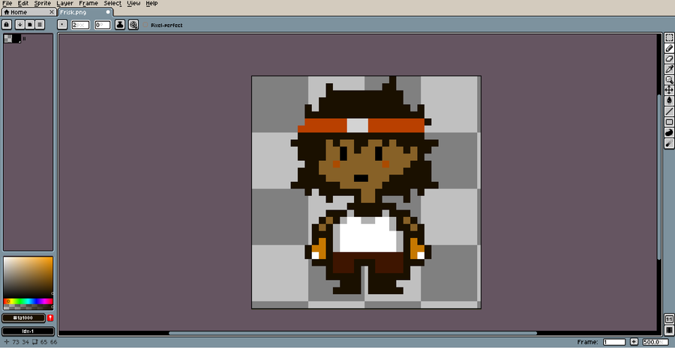Click the dynamics icon beside ink button
This screenshot has width=675, height=348.
coord(133,25)
